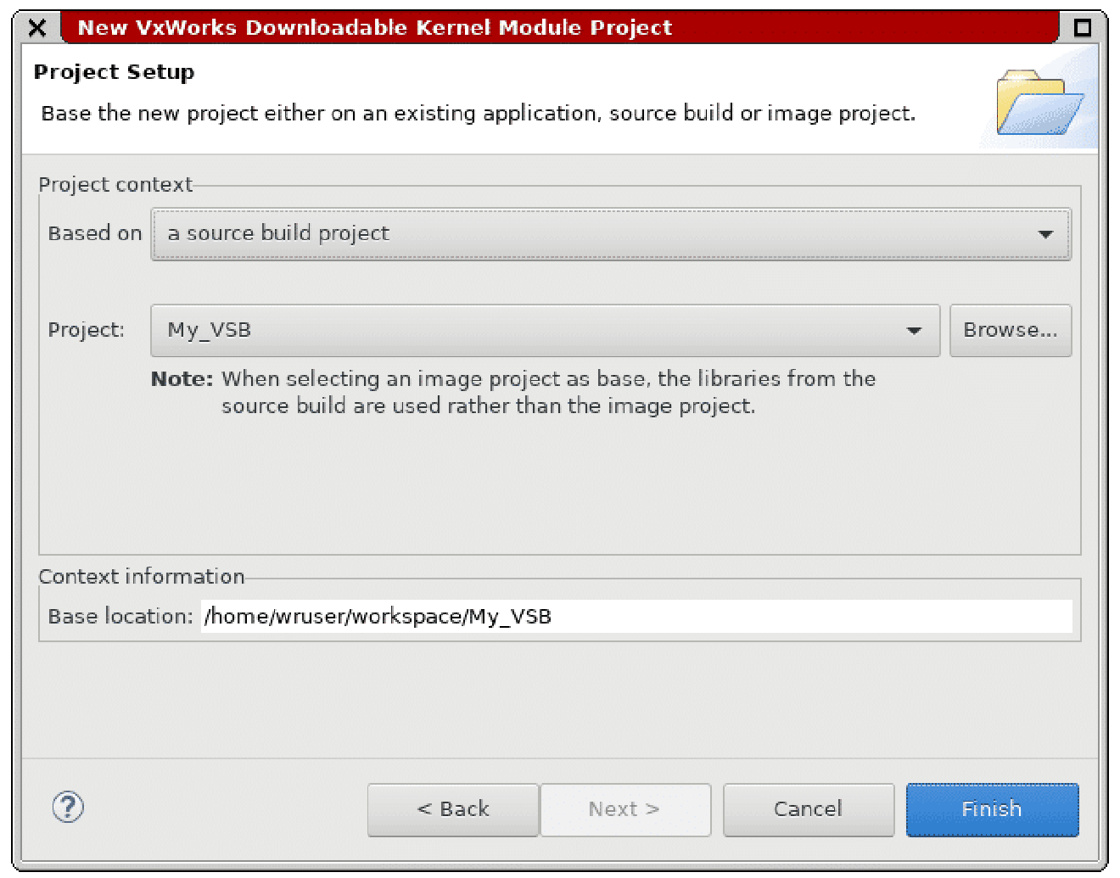The height and width of the screenshot is (878, 1120).
Task: Click the Context information group label
Action: 141,577
